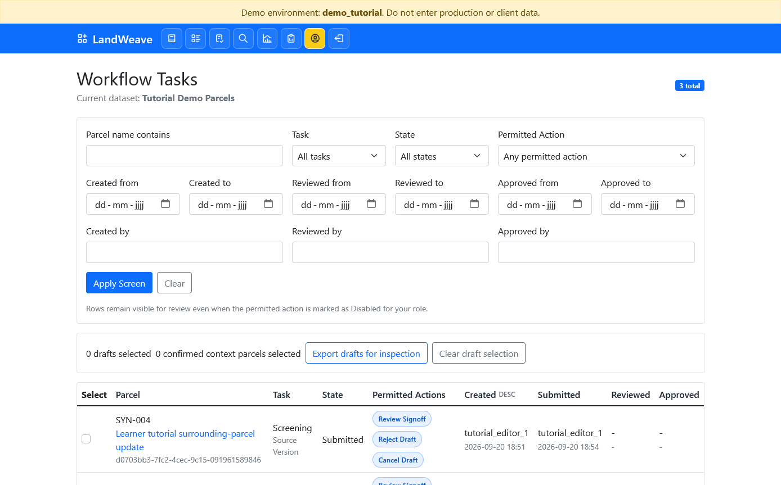Open calendar picker for Approved from
781x485 pixels.
pyautogui.click(x=577, y=204)
